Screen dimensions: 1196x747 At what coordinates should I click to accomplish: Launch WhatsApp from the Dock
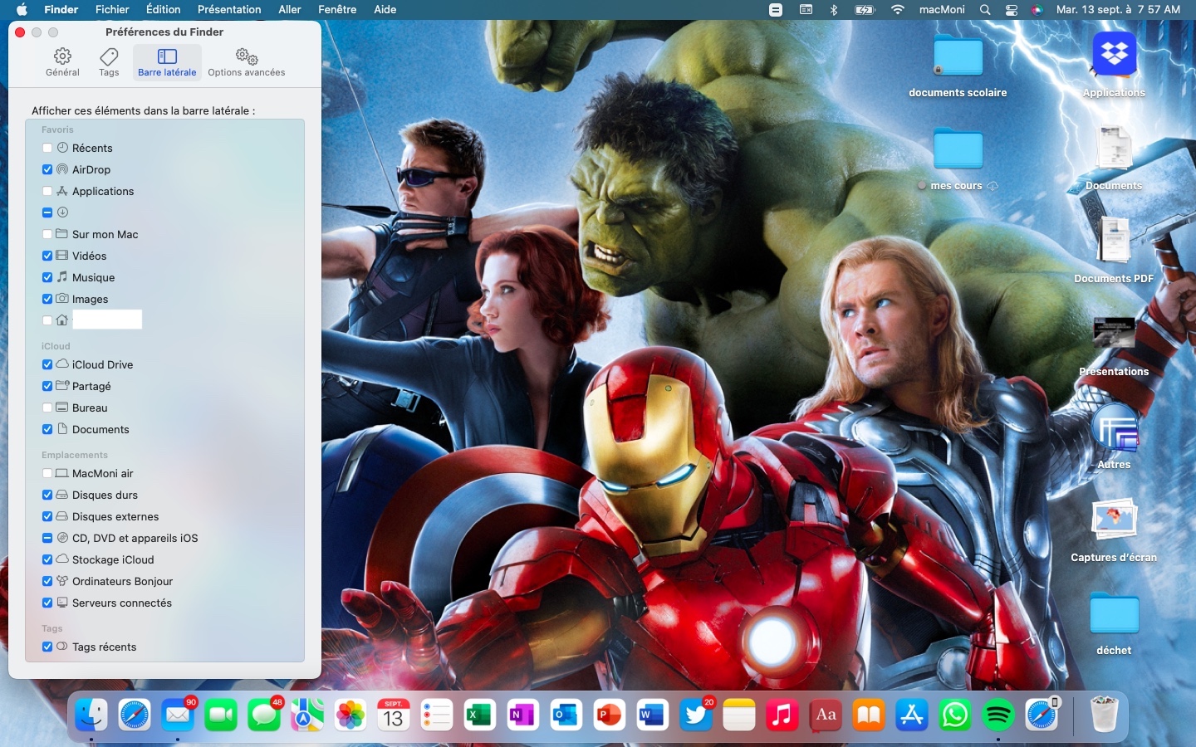(954, 715)
